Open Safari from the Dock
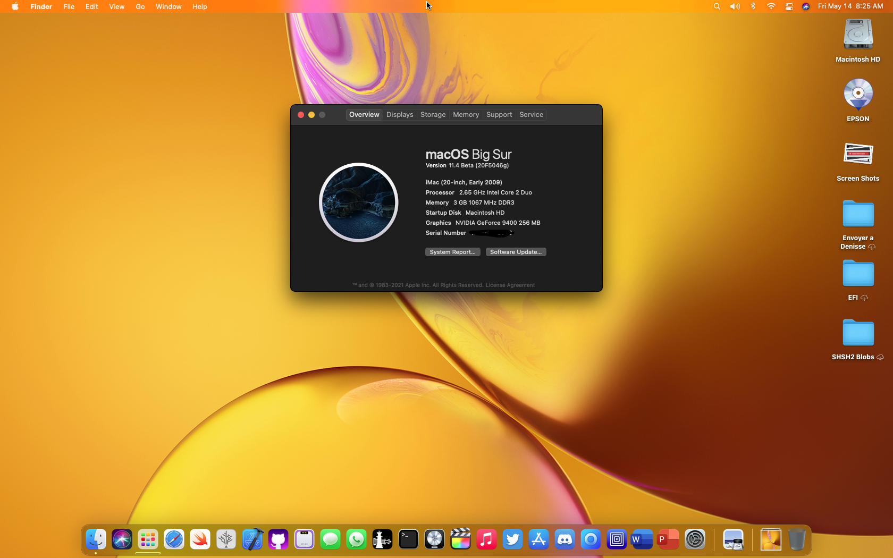Viewport: 893px width, 558px height. pyautogui.click(x=174, y=540)
